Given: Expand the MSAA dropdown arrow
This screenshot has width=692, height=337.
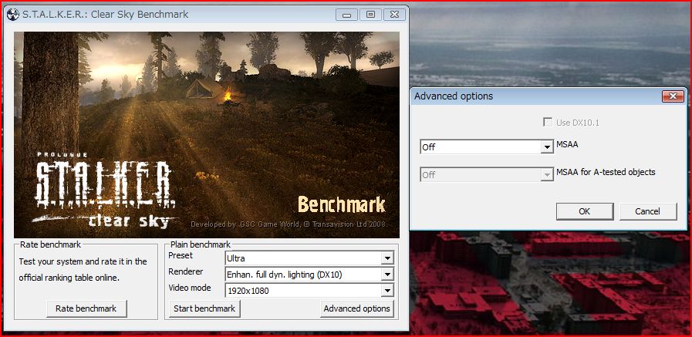Looking at the screenshot, I should coord(547,147).
